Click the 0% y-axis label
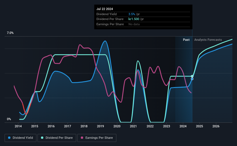 pos(9,119)
